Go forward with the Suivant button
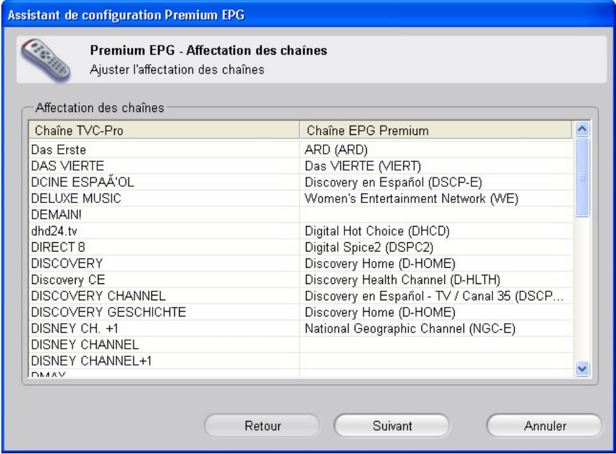The height and width of the screenshot is (454, 616). [x=392, y=426]
